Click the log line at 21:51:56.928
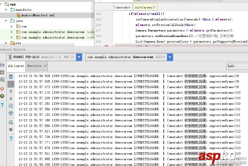This screenshot has height=166, width=248. (x=129, y=76)
